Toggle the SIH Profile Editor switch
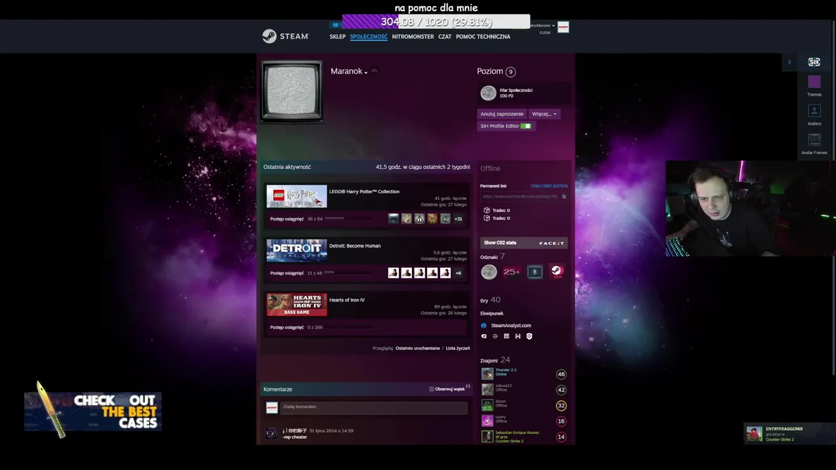The width and height of the screenshot is (836, 470). tap(525, 126)
